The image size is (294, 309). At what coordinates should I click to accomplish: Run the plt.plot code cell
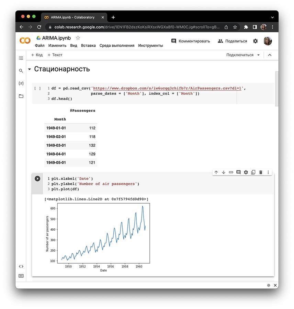pos(37,179)
